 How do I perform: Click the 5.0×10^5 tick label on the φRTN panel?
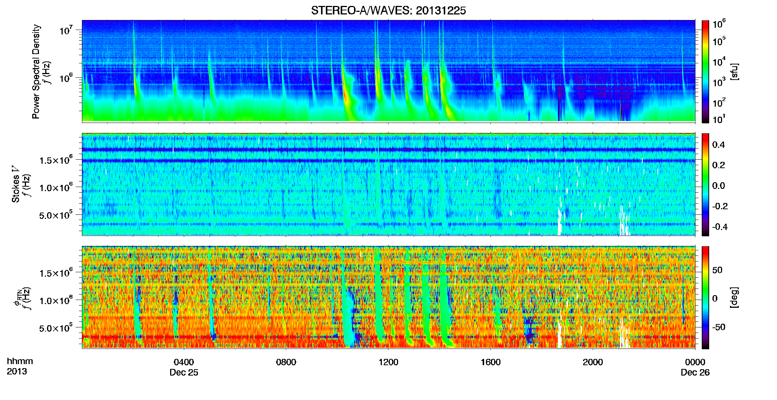(56, 328)
